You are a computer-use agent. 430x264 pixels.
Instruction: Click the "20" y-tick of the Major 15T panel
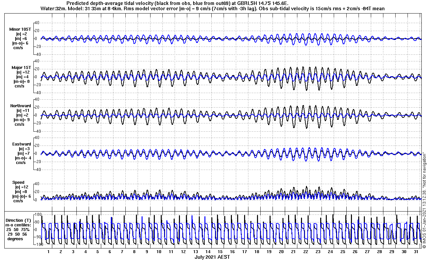(x=37, y=69)
